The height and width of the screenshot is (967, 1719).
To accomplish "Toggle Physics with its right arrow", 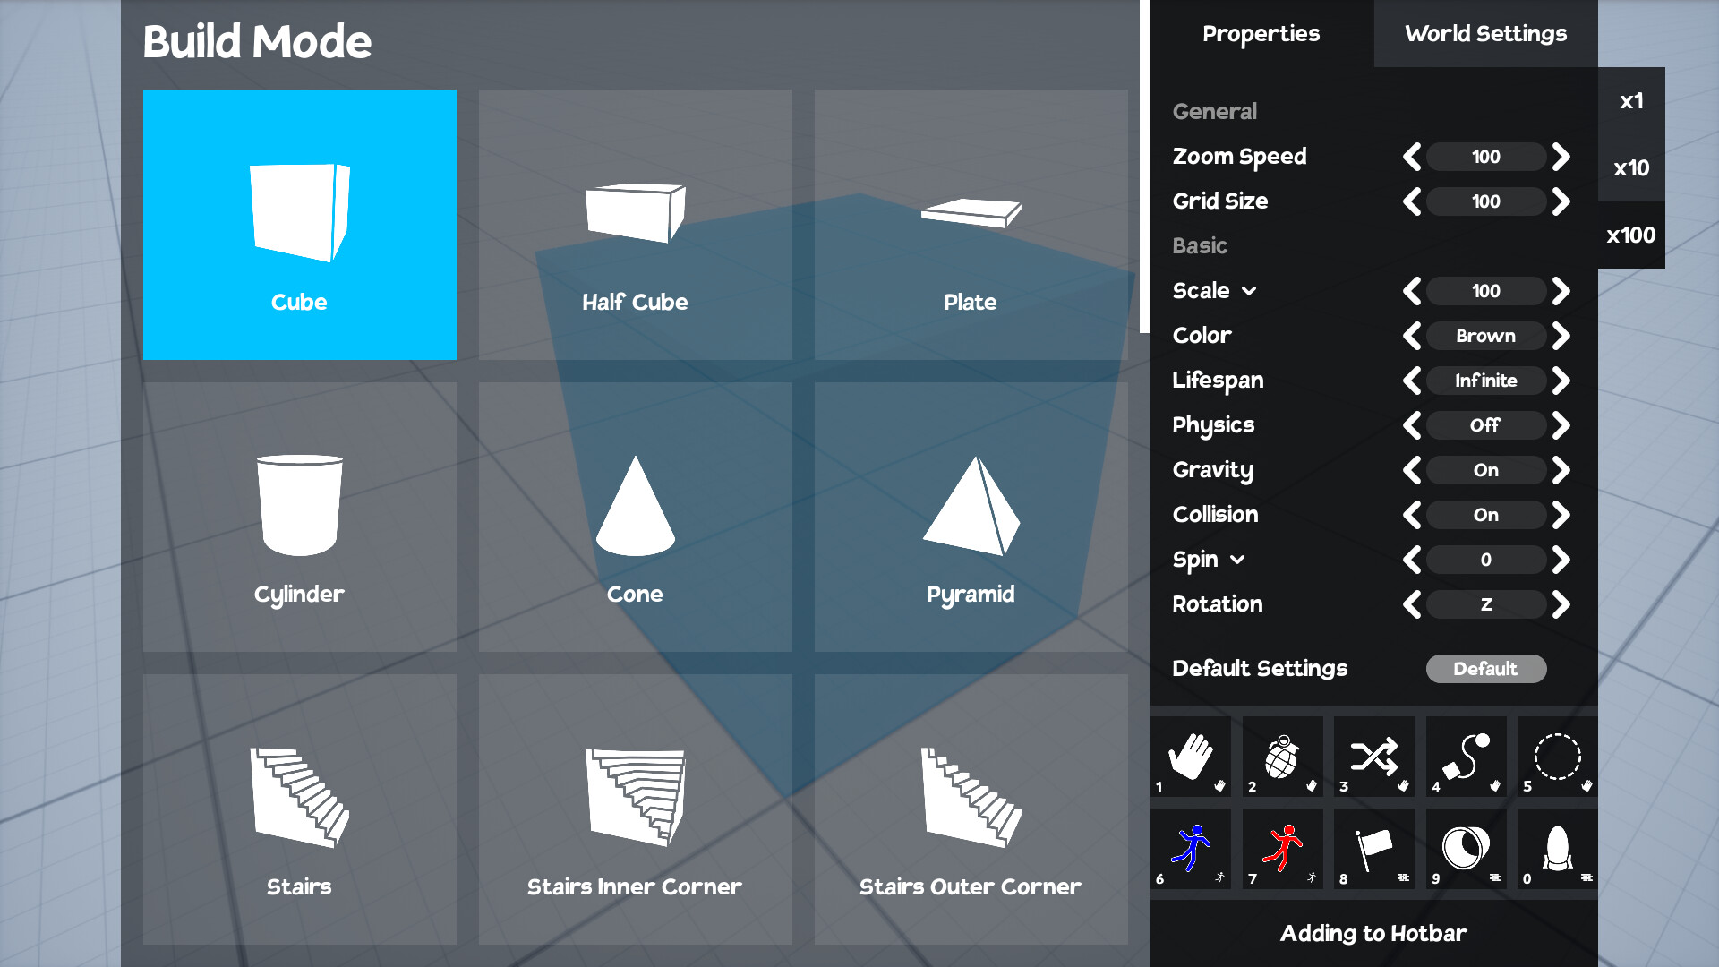I will [1561, 425].
